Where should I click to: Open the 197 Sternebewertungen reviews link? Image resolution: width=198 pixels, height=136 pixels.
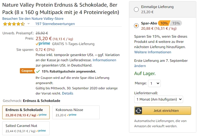(x=55, y=24)
